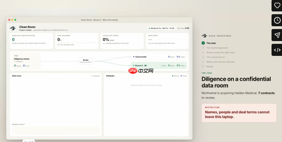The width and height of the screenshot is (282, 142).
Task: Click the red macOS close button
Action: (9, 20)
